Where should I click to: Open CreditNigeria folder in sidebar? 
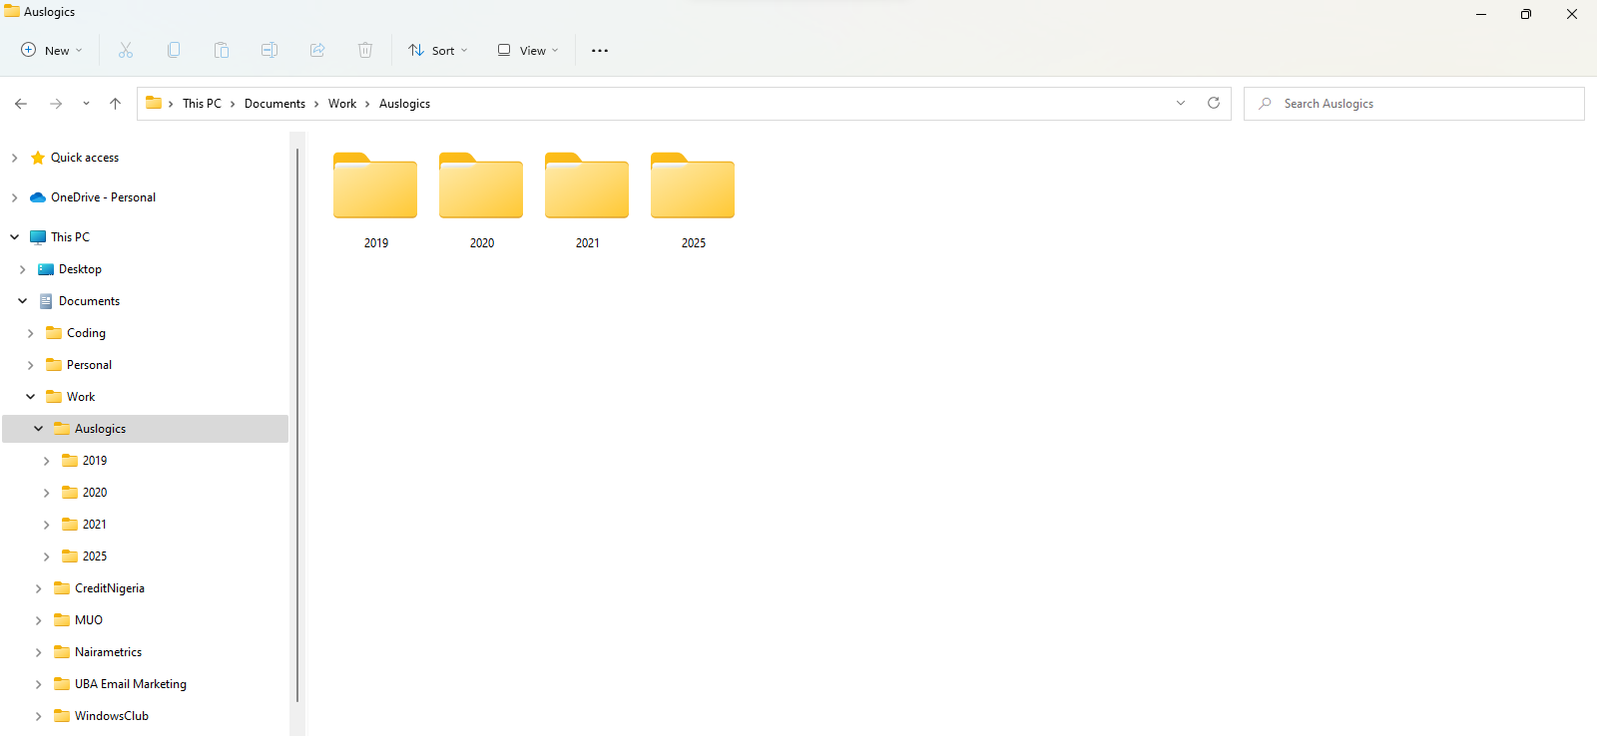109,588
